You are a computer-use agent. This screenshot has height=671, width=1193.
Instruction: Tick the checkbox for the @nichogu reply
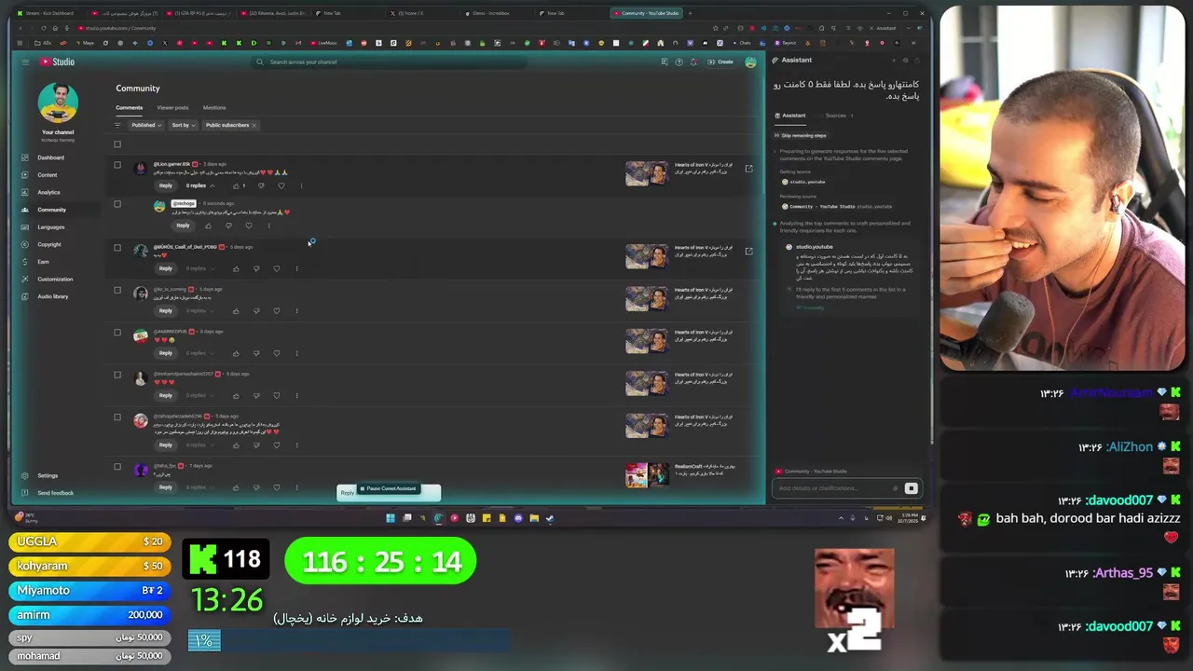click(117, 204)
